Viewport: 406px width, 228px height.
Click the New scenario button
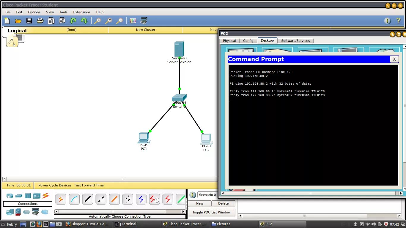(200, 203)
